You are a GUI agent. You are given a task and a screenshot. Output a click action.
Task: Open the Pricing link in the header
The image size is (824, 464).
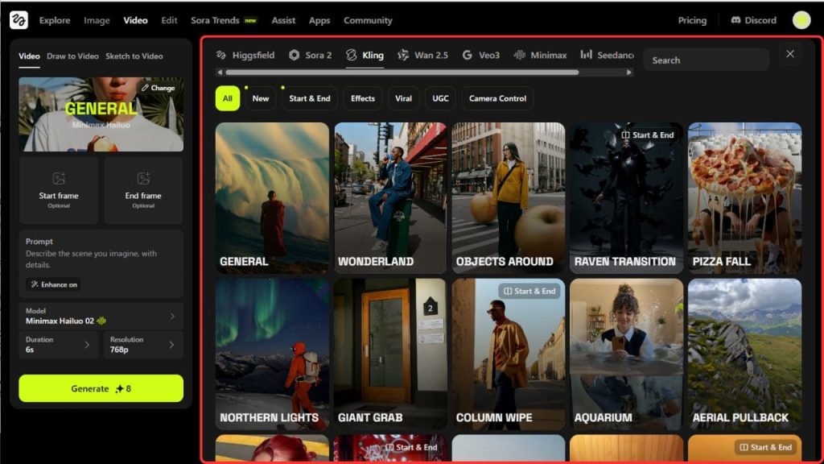click(x=692, y=20)
